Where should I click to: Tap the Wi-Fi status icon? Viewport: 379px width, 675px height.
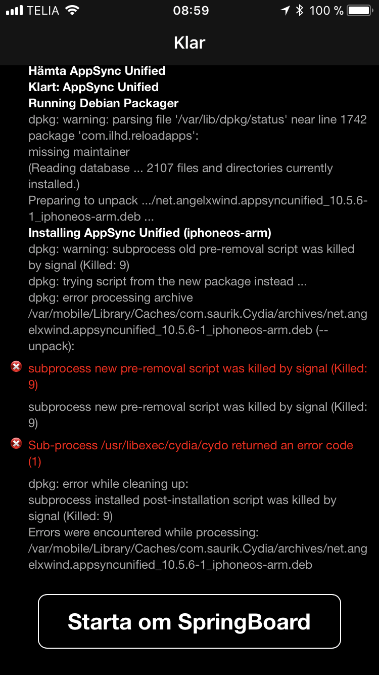73,10
